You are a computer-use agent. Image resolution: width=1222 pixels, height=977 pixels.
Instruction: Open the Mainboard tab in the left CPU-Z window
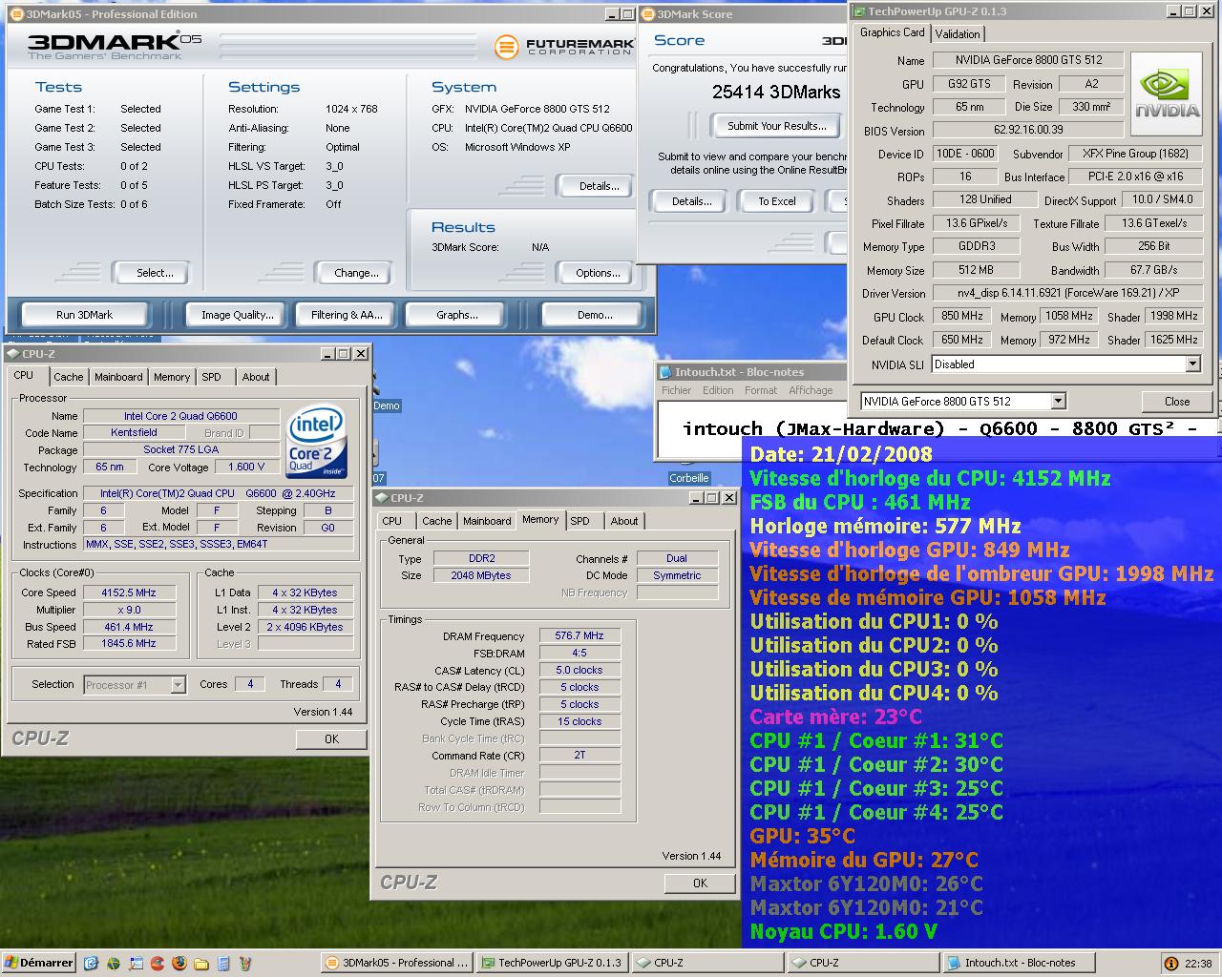(118, 377)
